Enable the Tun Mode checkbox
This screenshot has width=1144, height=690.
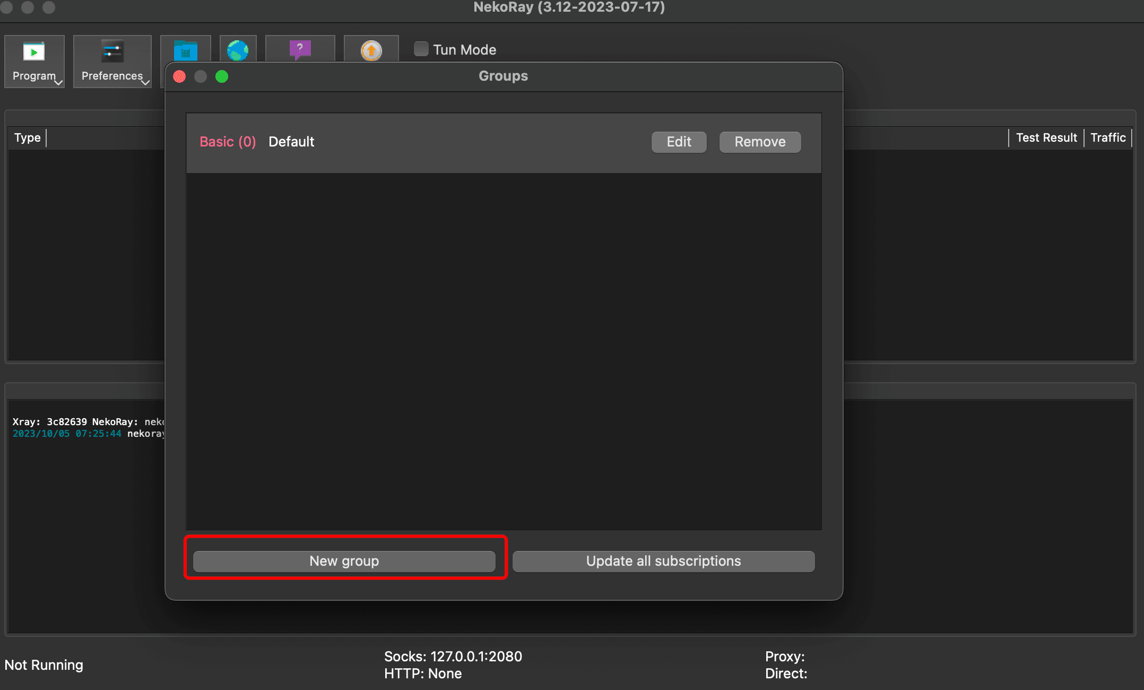(421, 49)
